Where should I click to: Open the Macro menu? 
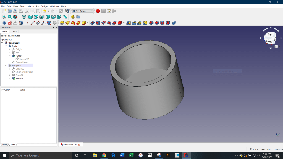tap(31, 6)
